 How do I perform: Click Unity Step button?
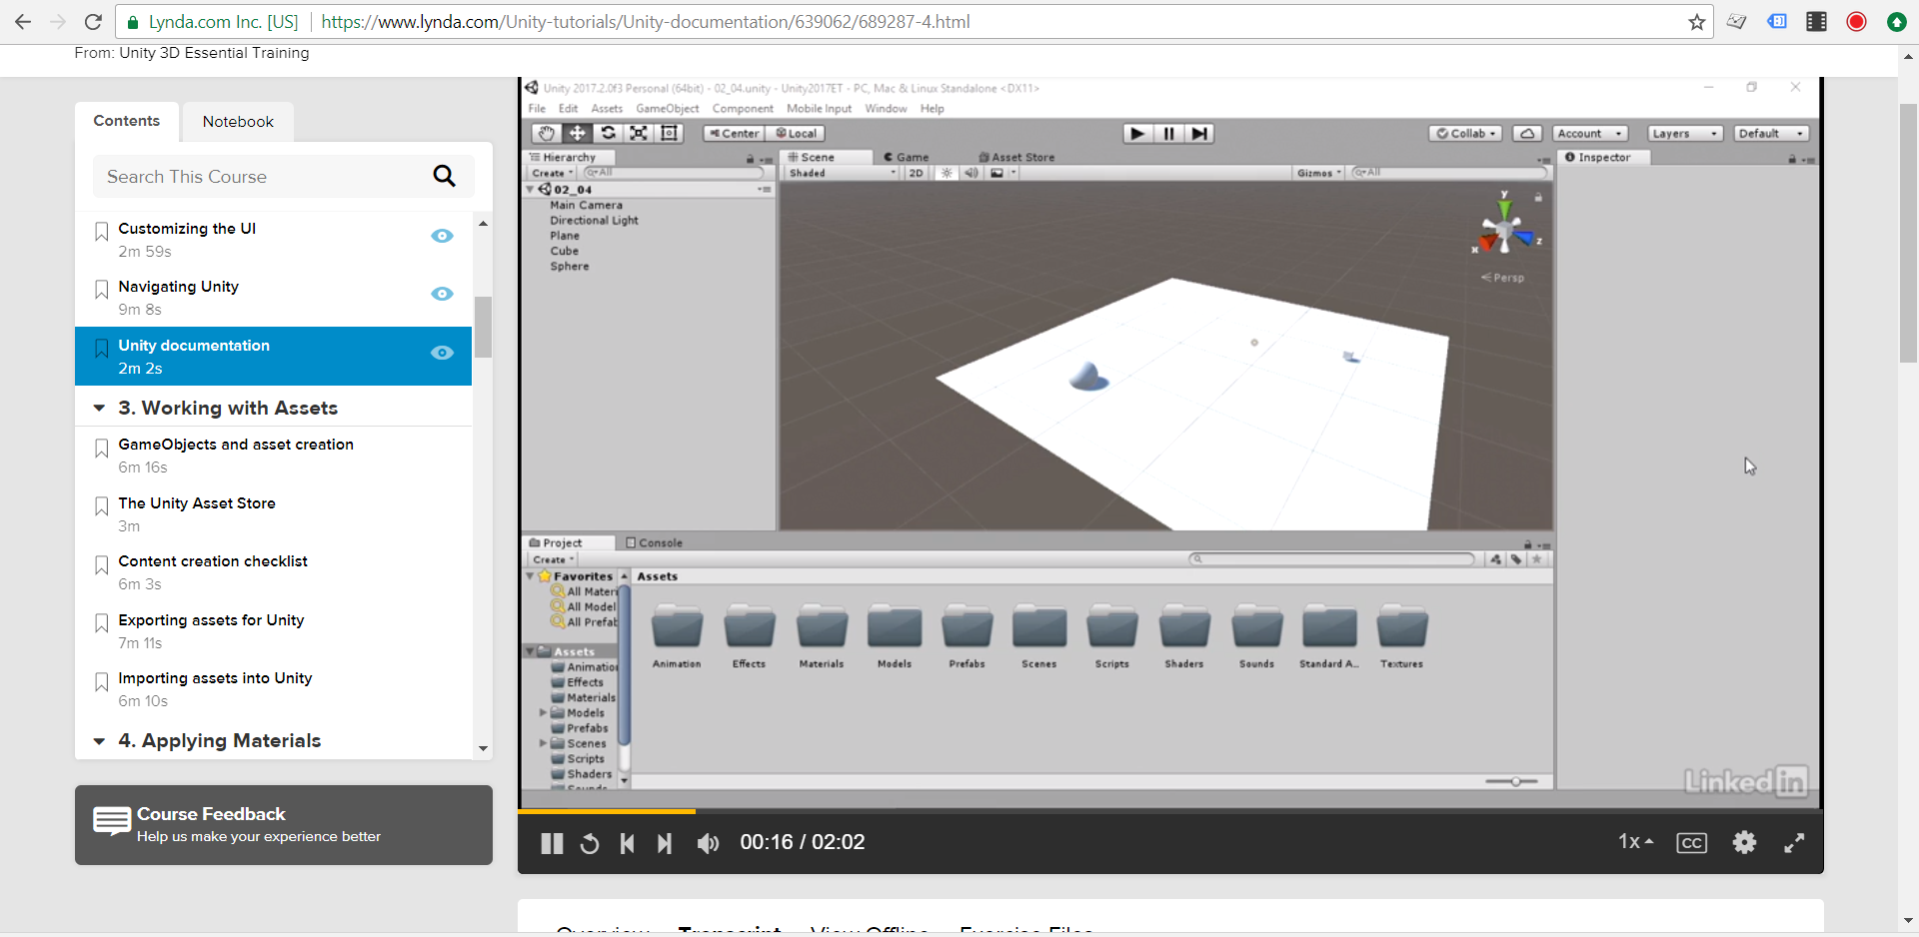(1199, 133)
